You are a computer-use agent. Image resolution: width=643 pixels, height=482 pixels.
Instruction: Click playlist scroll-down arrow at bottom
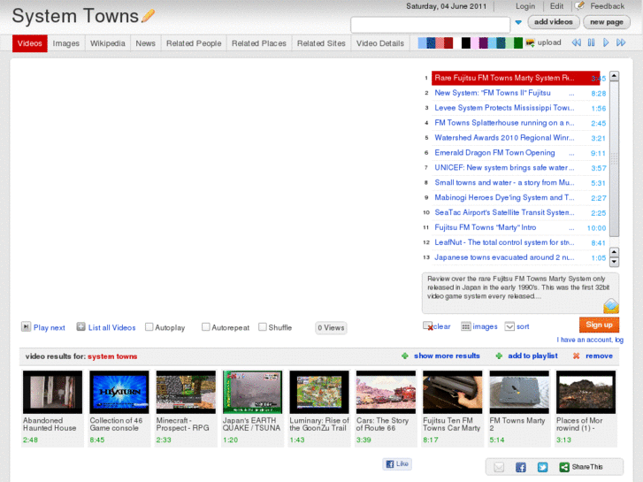click(x=614, y=262)
